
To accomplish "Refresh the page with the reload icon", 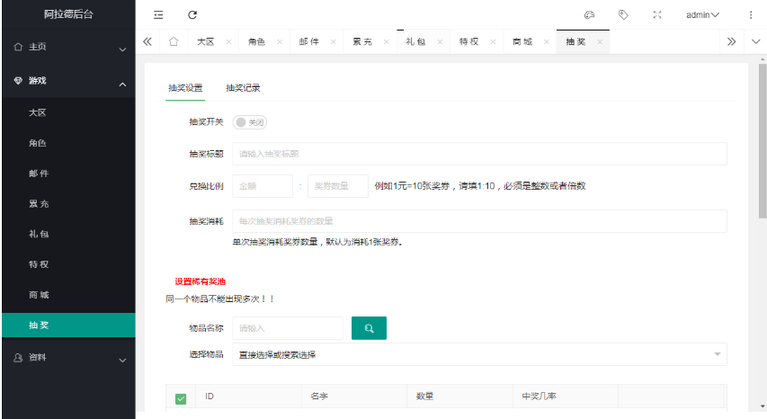I will click(192, 14).
